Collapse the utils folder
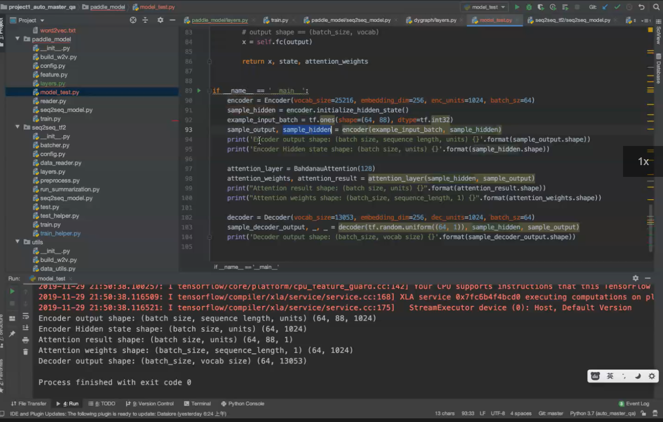 [17, 242]
